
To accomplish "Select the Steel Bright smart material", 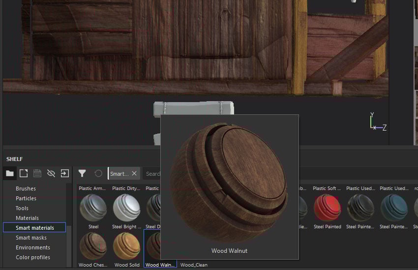I will tap(126, 208).
